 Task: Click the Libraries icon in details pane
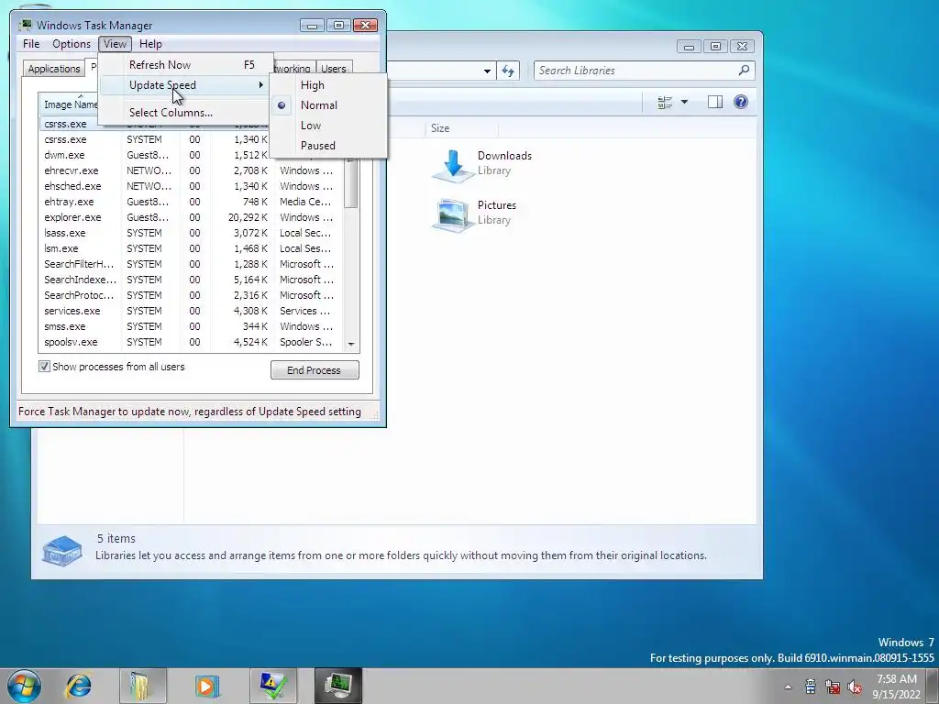tap(62, 549)
